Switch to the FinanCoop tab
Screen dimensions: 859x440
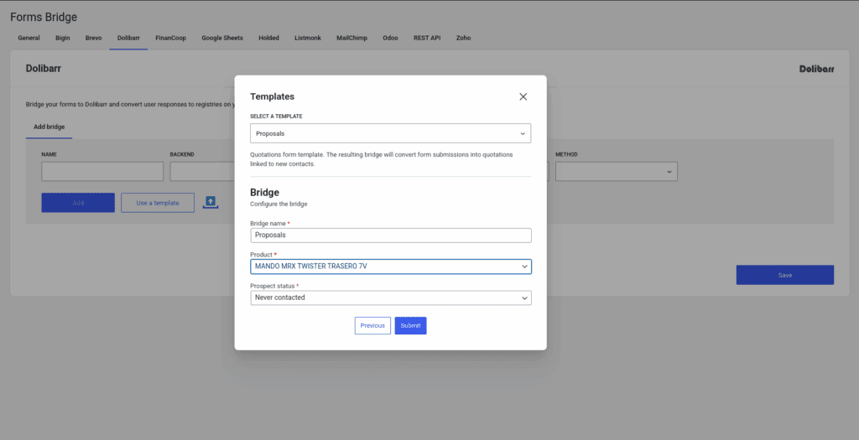point(170,39)
